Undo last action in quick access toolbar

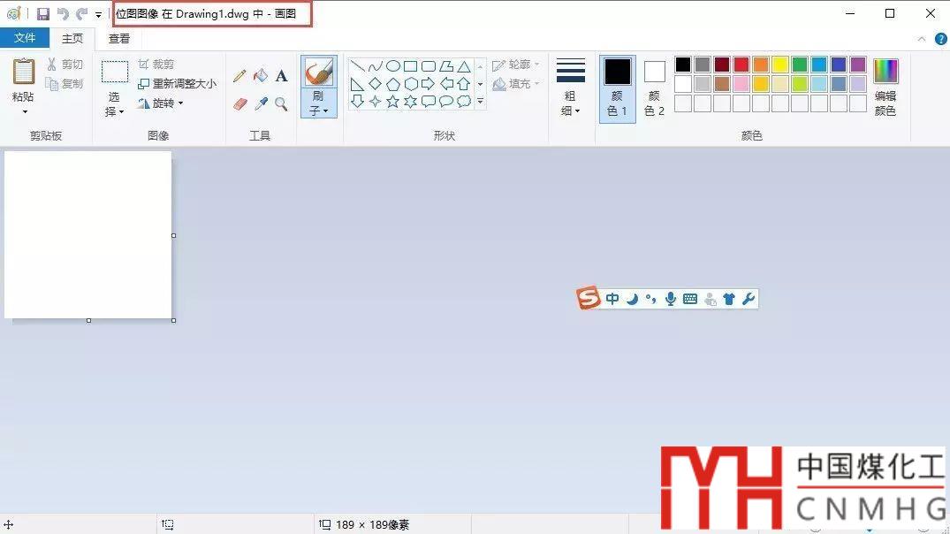tap(63, 14)
